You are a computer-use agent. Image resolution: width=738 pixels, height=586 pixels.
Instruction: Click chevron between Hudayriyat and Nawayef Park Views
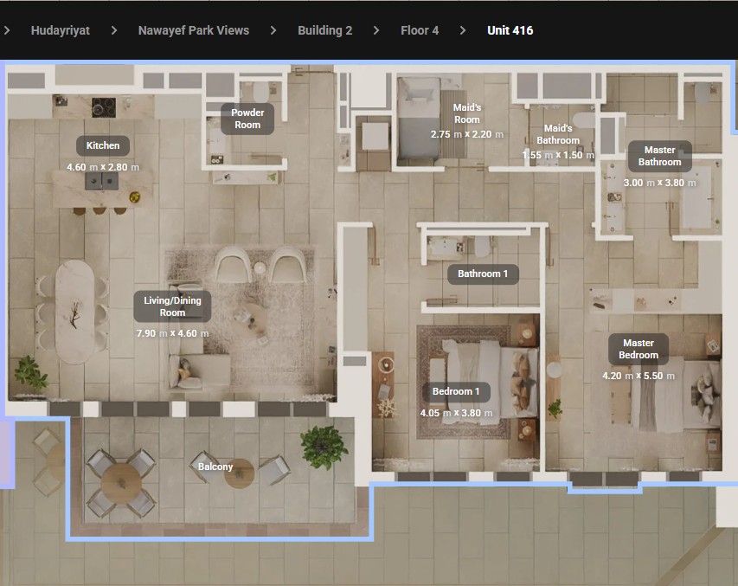114,30
